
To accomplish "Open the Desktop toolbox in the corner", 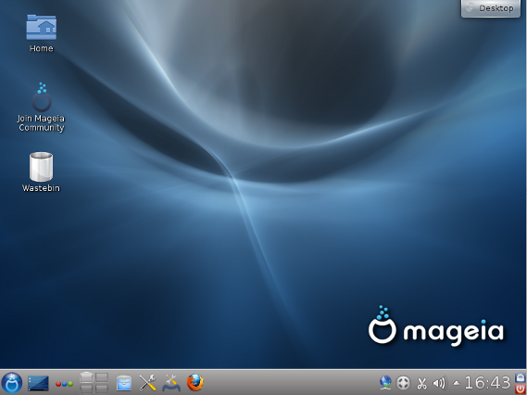I will click(491, 8).
